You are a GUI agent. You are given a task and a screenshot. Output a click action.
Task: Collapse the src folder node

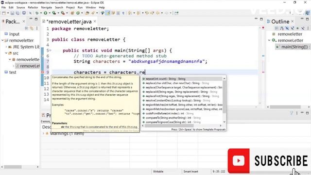(x=6, y=53)
